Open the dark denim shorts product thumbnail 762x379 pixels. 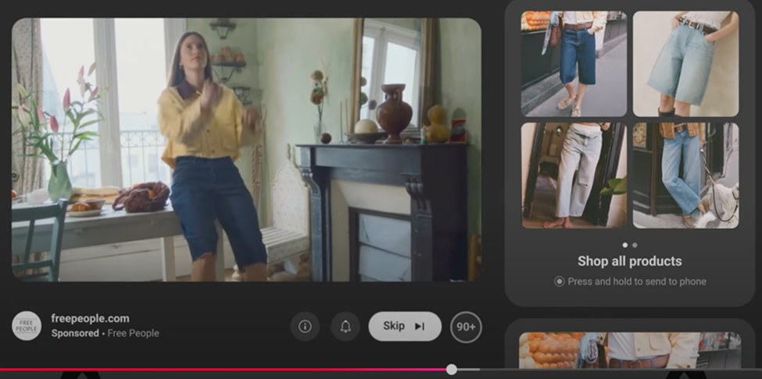point(574,64)
